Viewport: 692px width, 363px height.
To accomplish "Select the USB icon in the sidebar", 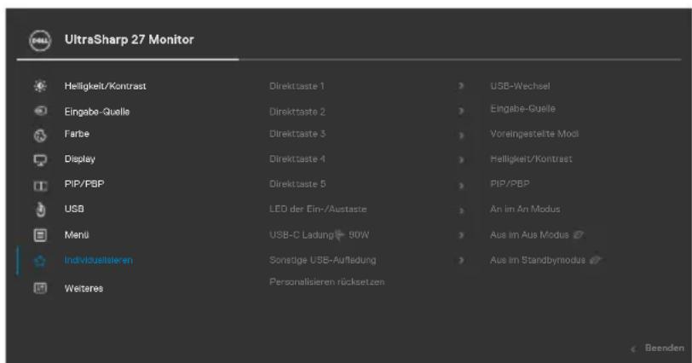I will (40, 210).
